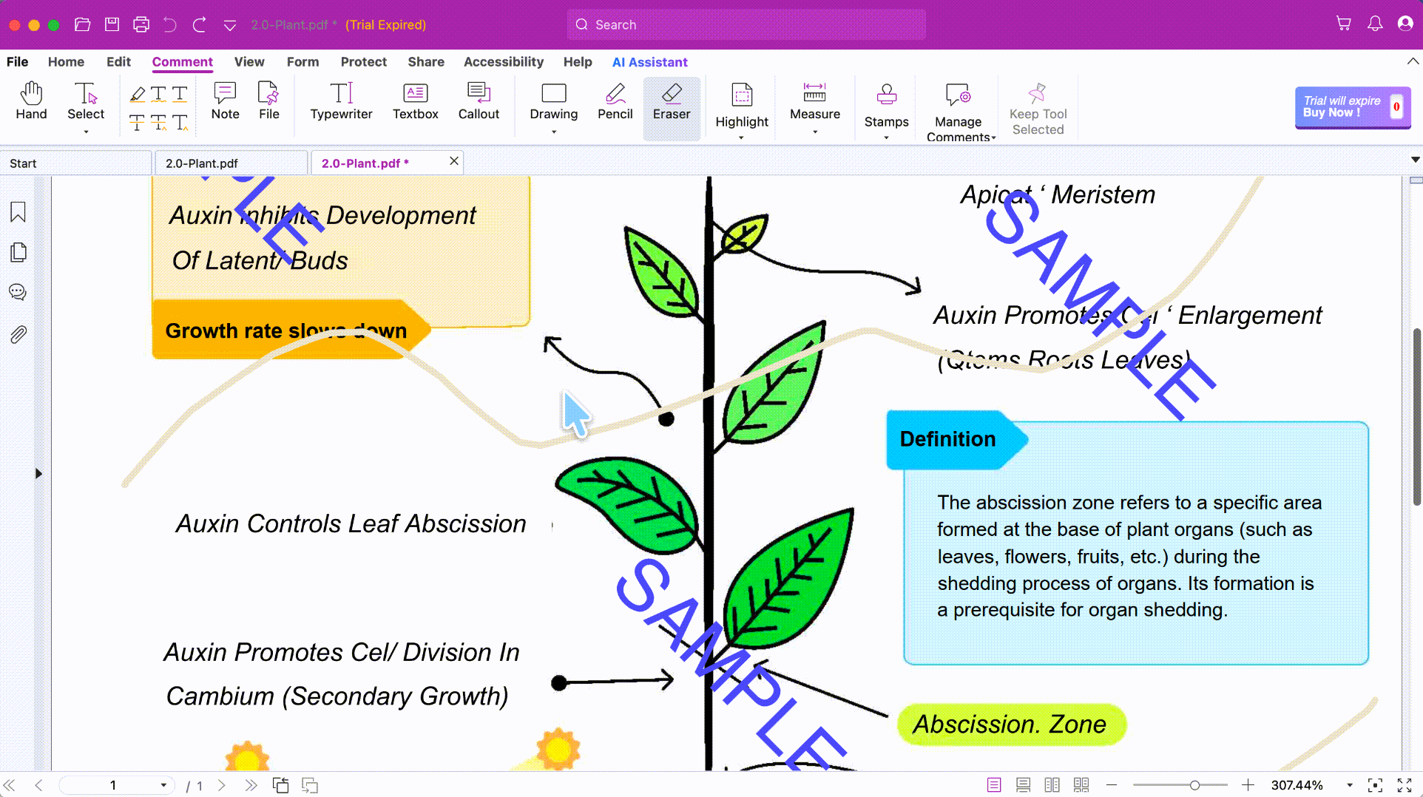Enter full screen mode

click(1404, 785)
